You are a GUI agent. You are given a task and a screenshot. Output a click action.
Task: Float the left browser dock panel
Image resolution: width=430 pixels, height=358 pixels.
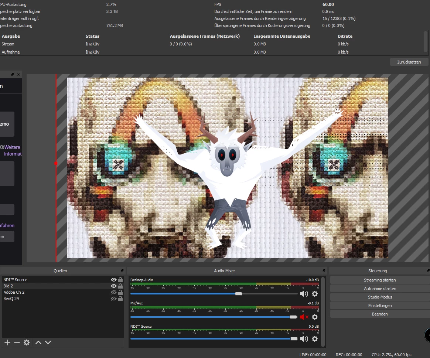coord(12,74)
